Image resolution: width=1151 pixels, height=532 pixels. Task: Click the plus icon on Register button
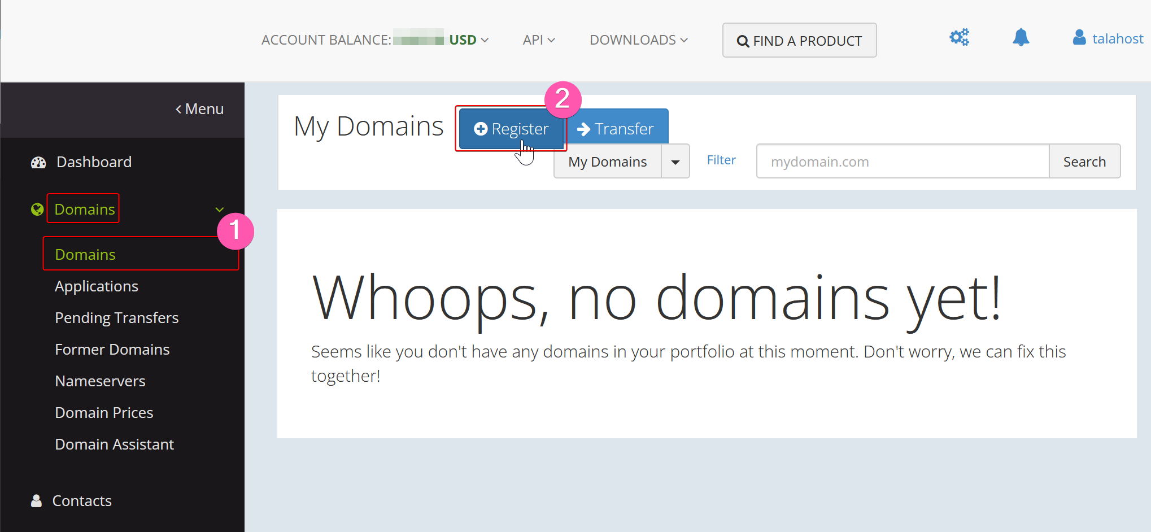pos(481,129)
